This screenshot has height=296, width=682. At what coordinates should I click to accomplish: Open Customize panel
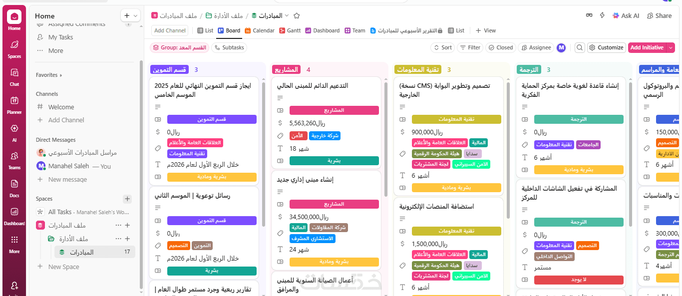click(x=606, y=47)
